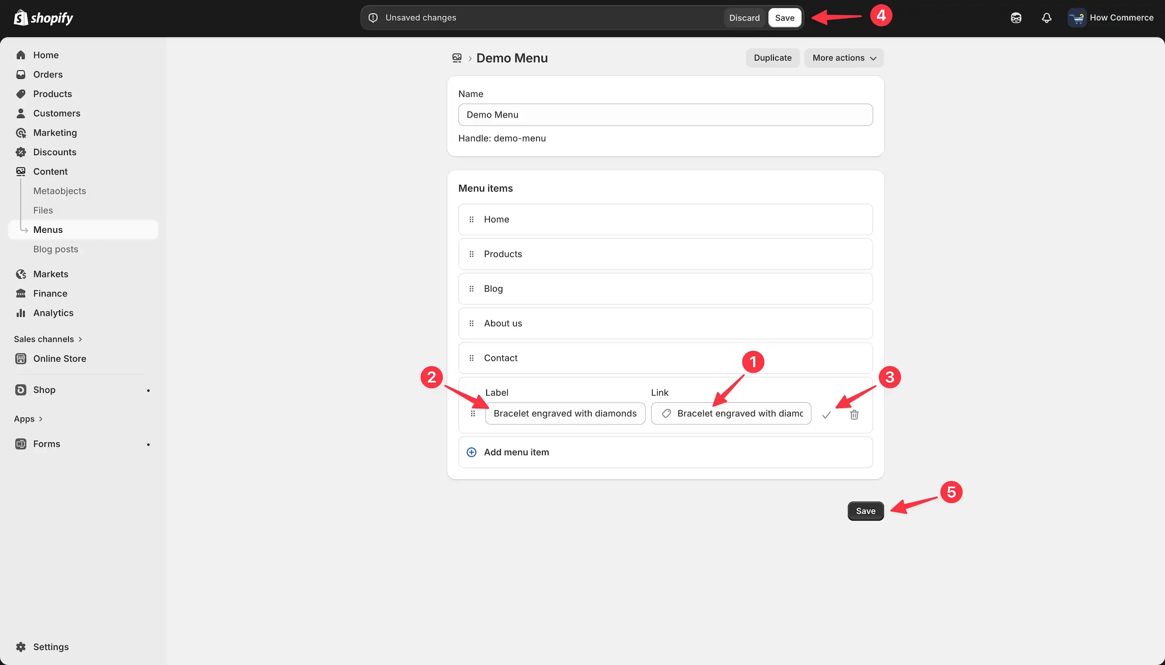Click the Link input field
The height and width of the screenshot is (665, 1165).
[731, 413]
